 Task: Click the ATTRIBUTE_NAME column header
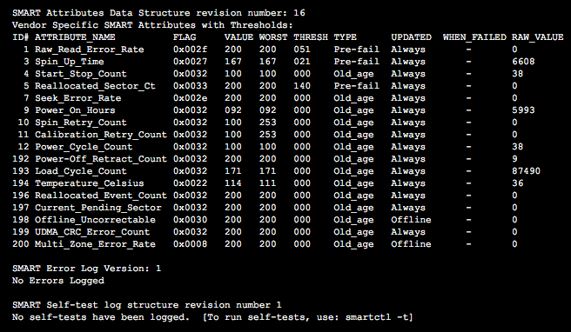75,37
